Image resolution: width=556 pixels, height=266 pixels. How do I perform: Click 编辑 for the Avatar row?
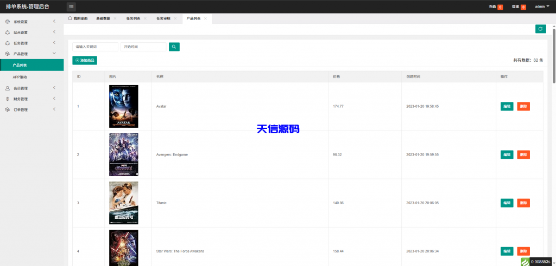pyautogui.click(x=507, y=106)
